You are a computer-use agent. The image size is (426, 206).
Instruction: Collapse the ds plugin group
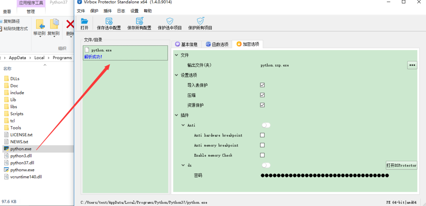pyautogui.click(x=183, y=165)
